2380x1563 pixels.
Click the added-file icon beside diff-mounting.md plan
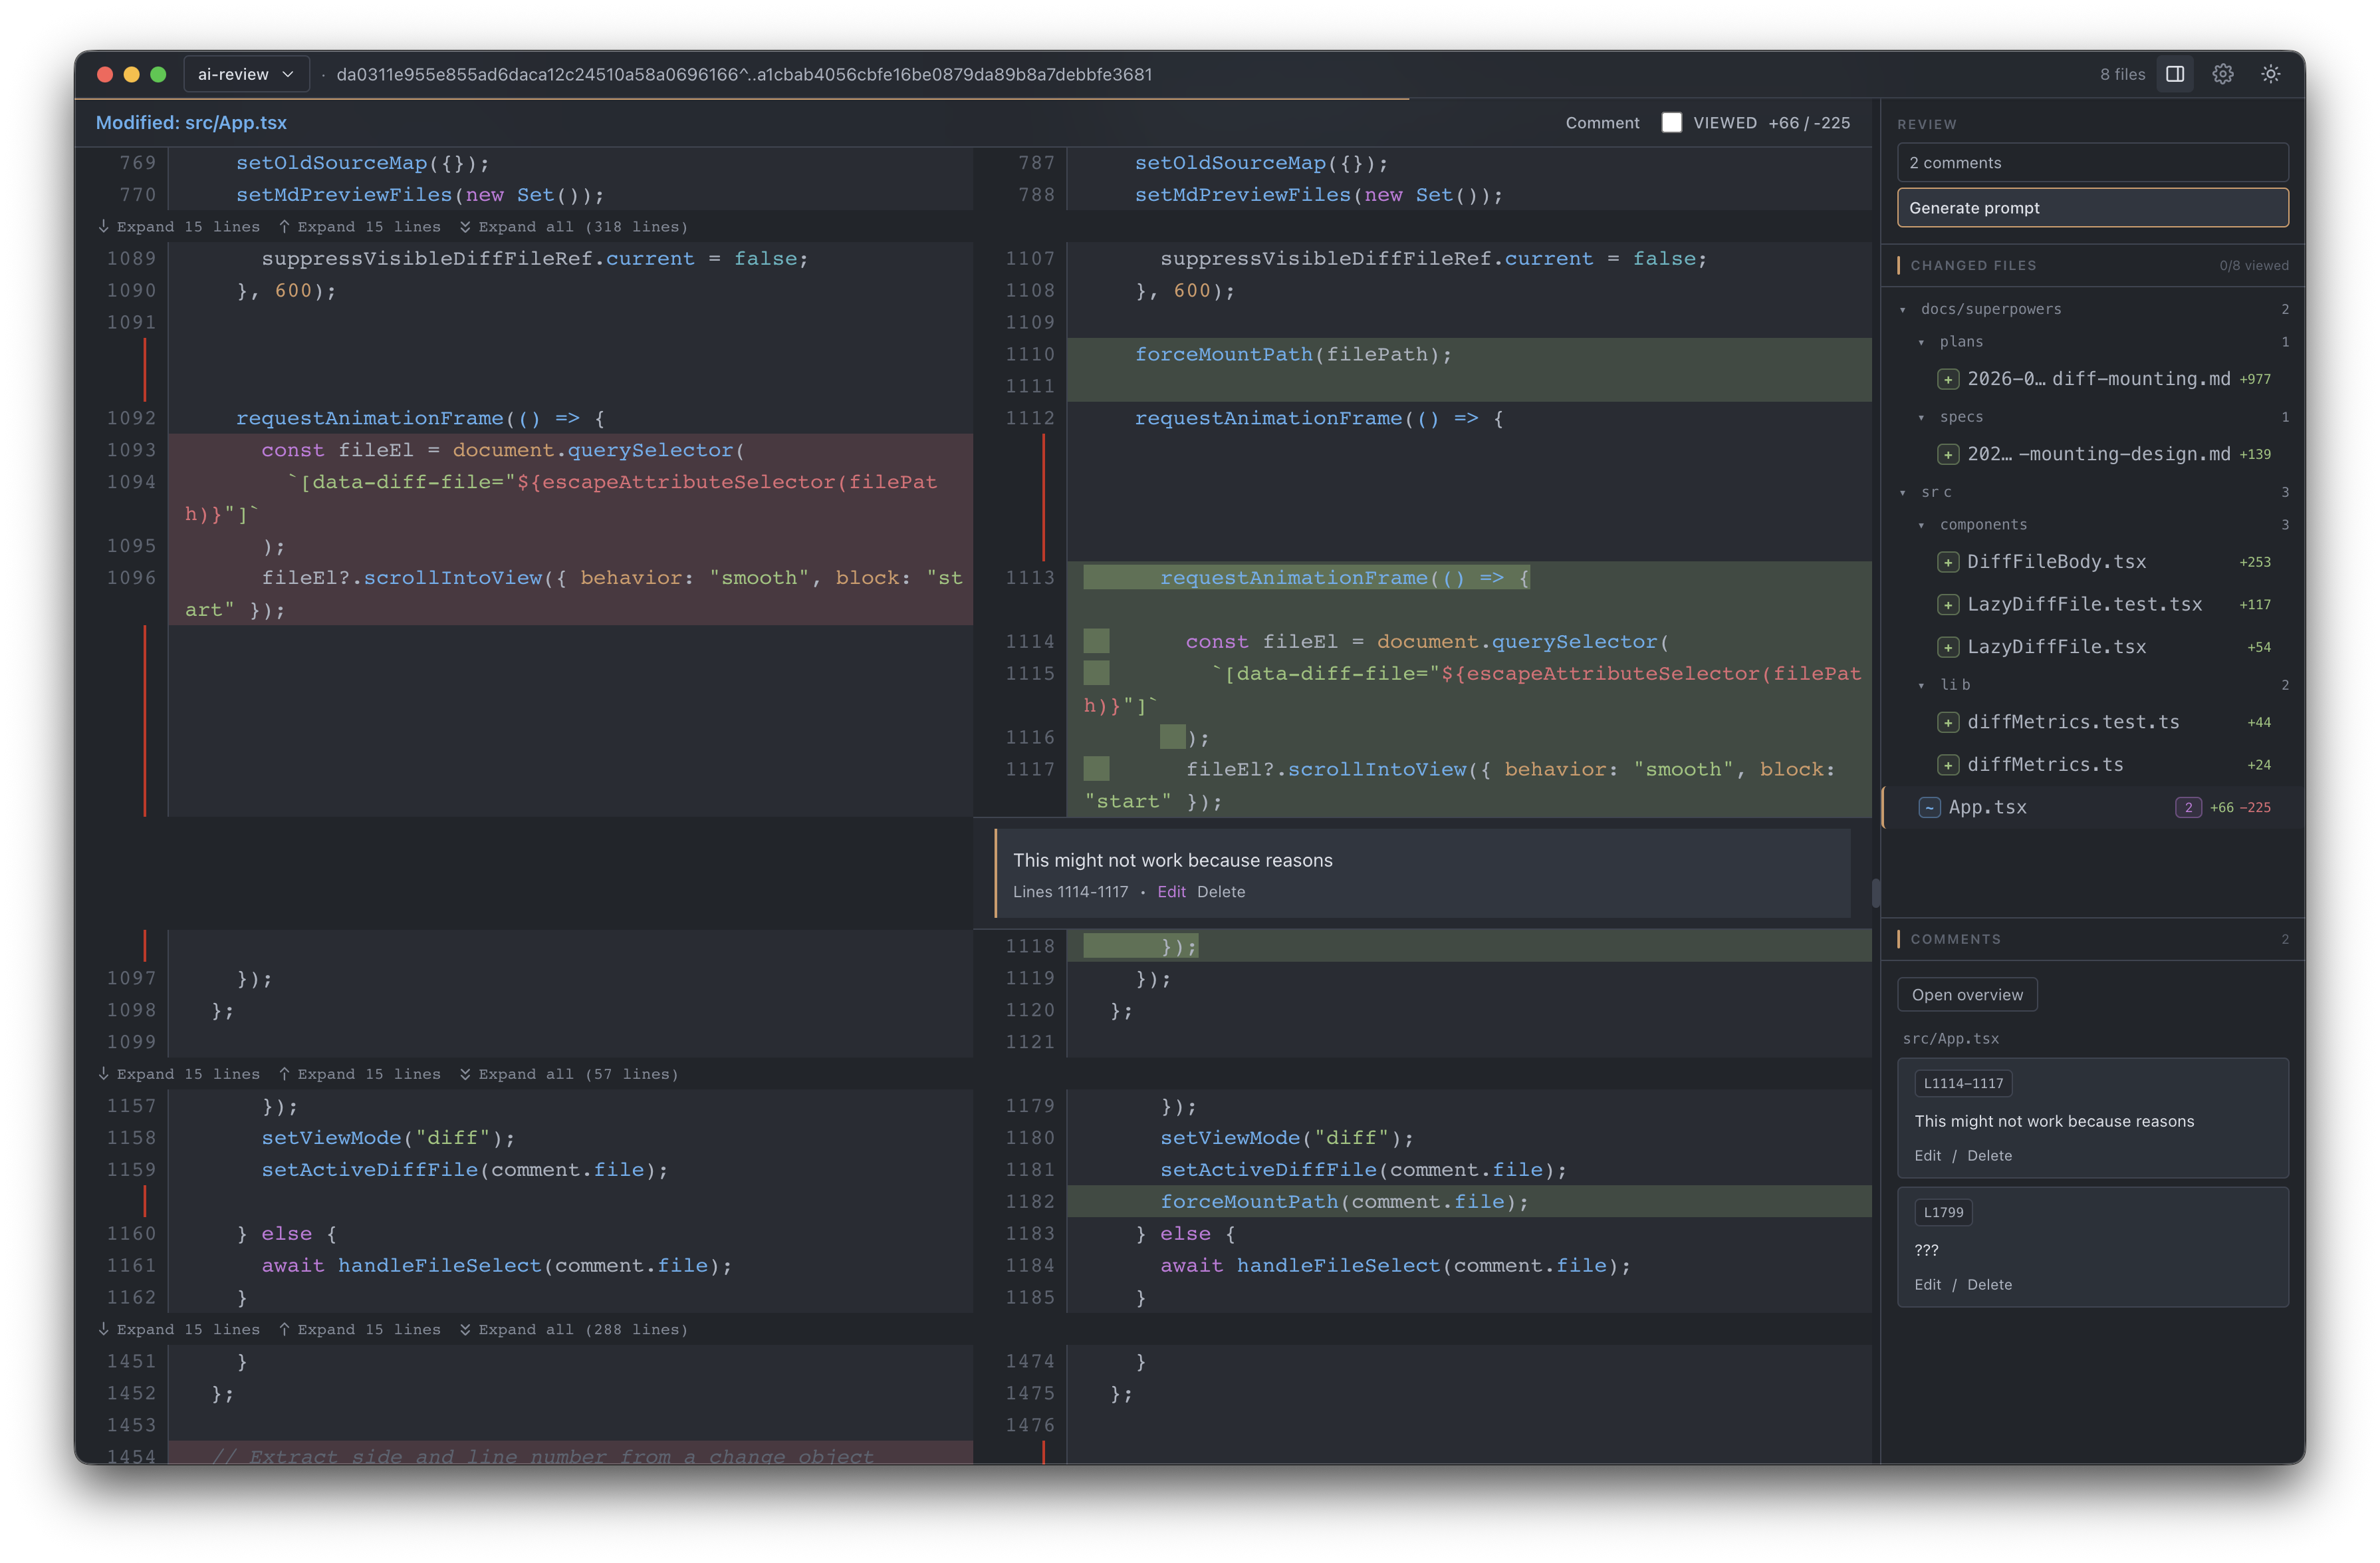click(x=1947, y=379)
